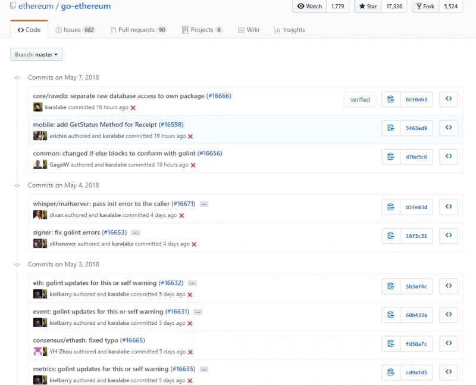The width and height of the screenshot is (476, 385).
Task: Open the Wiki tab
Action: pyautogui.click(x=249, y=30)
